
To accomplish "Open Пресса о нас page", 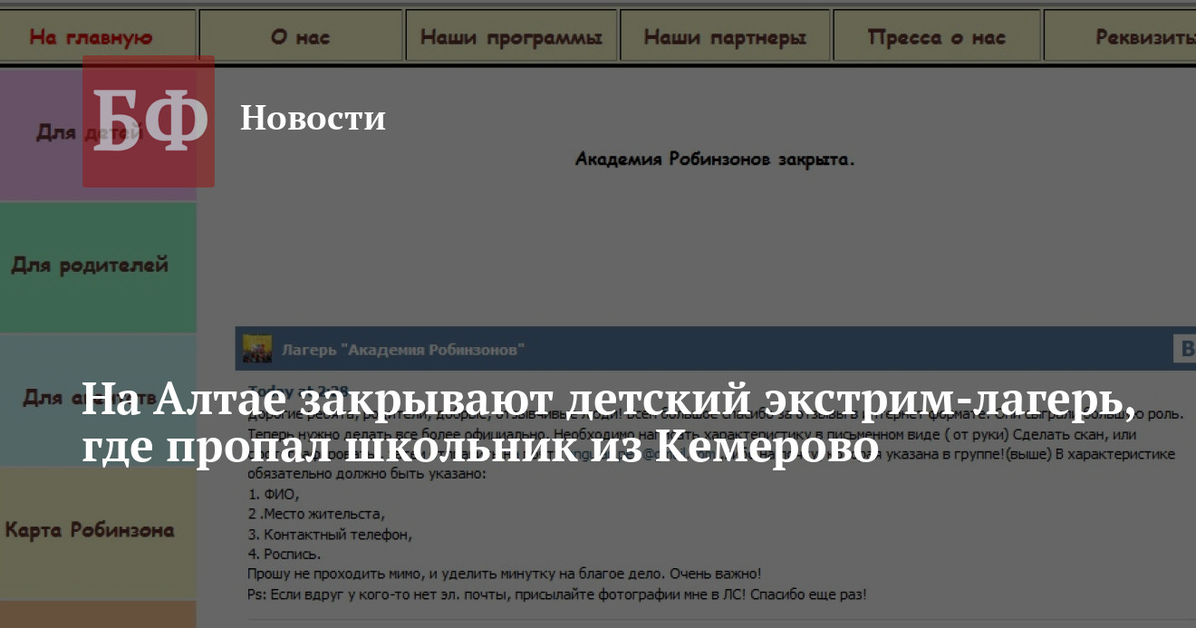I will [x=937, y=37].
